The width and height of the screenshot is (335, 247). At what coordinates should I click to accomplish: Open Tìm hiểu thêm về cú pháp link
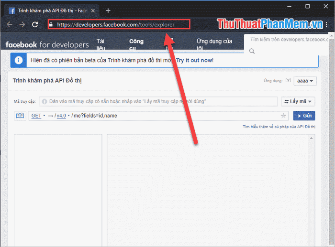point(279,127)
